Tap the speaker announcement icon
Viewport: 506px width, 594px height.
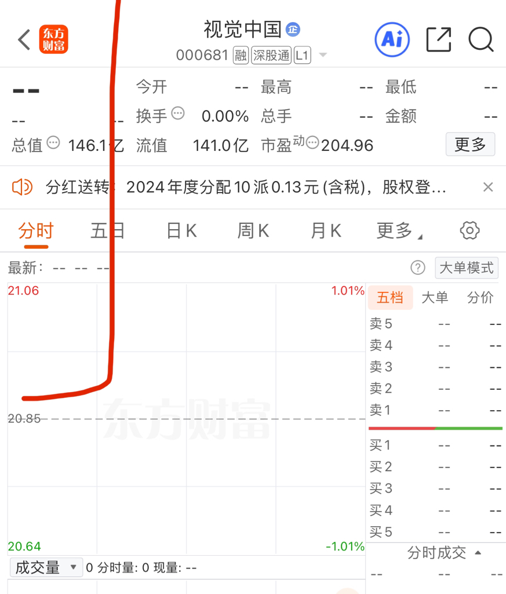23,187
